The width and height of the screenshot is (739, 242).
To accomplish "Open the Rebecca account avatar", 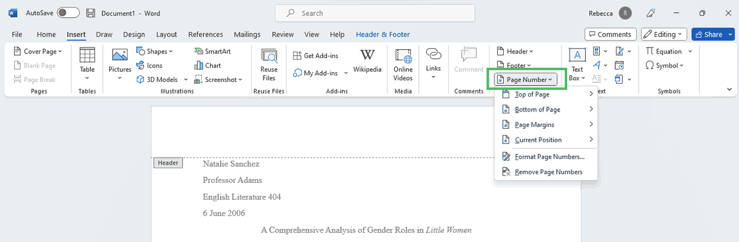I will tap(626, 13).
